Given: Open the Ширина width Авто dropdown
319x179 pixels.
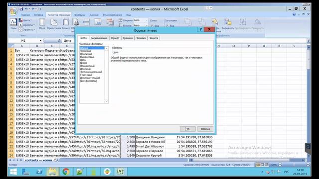Looking at the screenshot, I should tap(147, 20).
